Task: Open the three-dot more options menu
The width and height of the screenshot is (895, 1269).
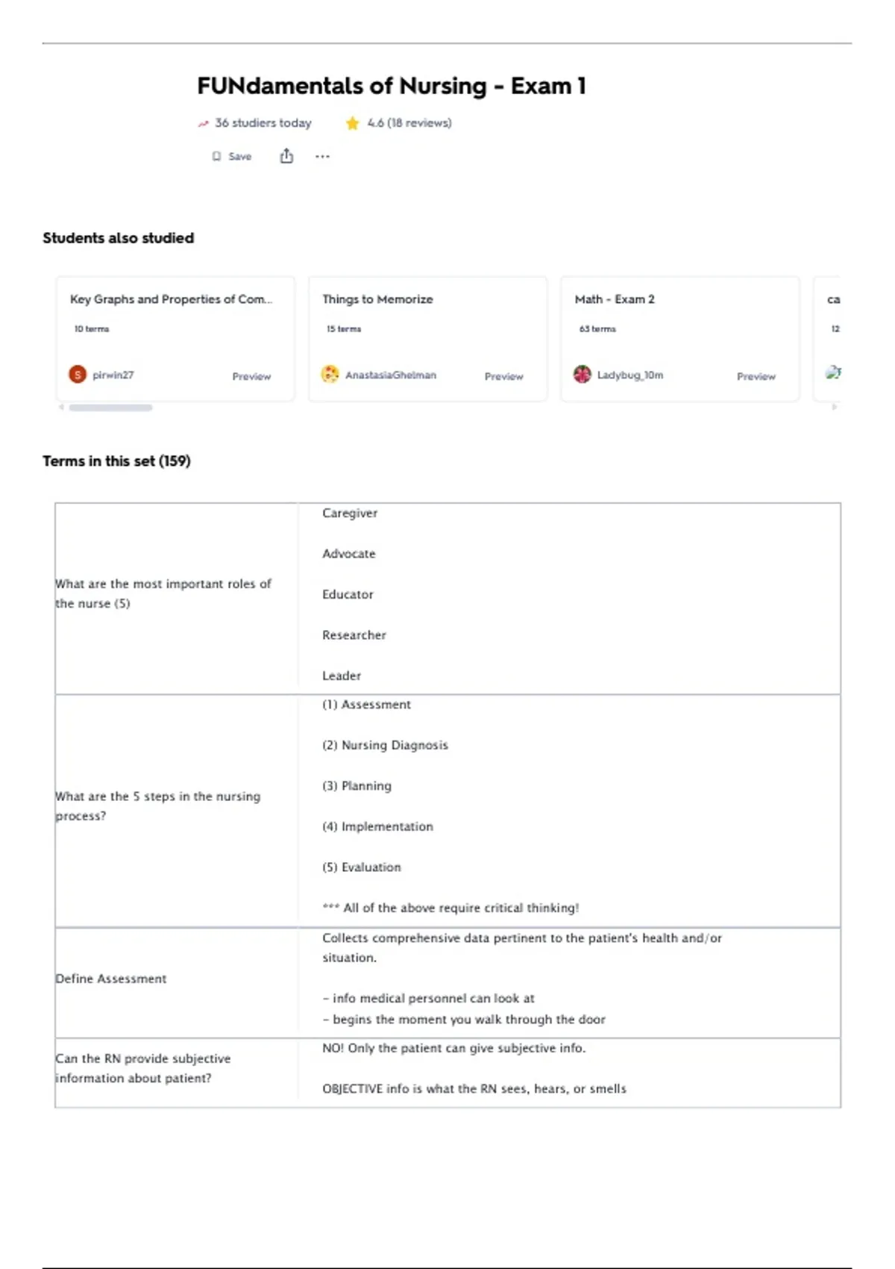Action: [322, 157]
